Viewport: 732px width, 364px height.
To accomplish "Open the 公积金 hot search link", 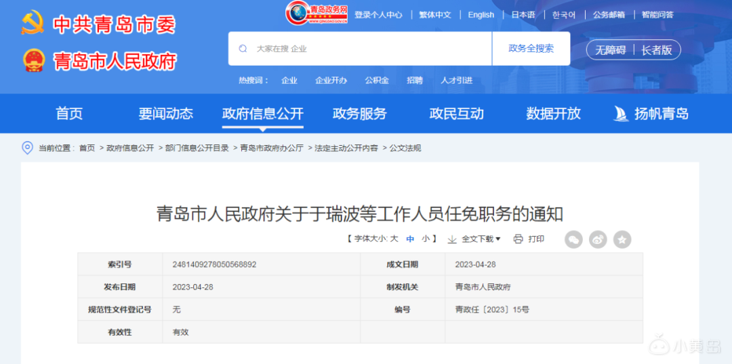I will point(377,80).
